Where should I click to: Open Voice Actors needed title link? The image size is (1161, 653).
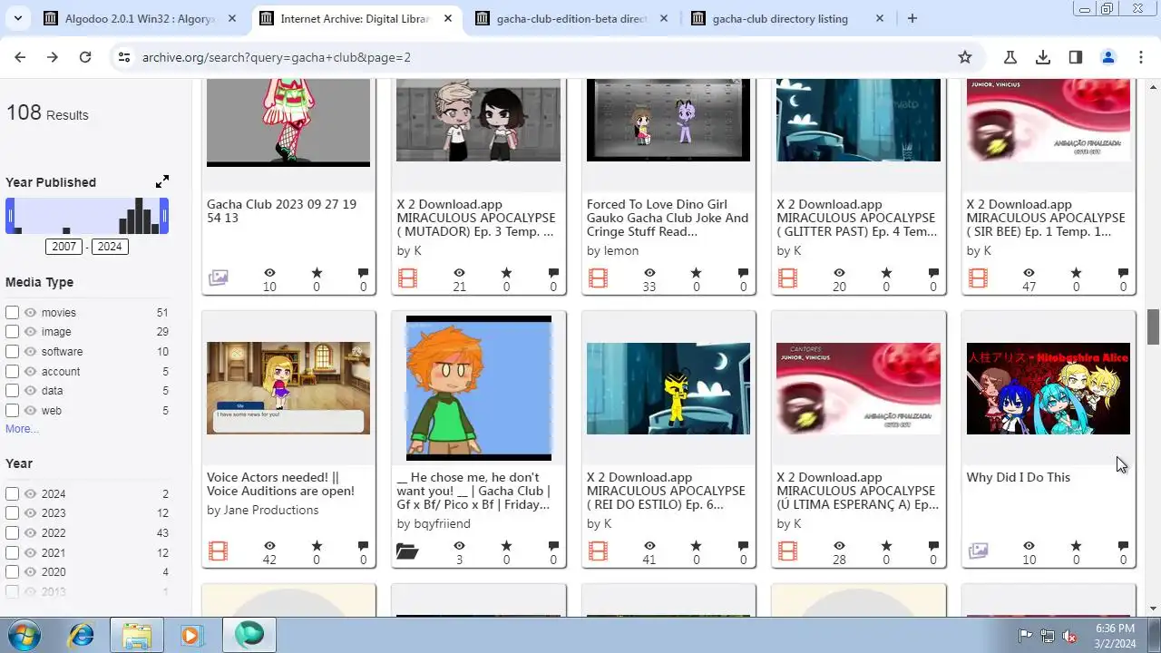click(x=280, y=484)
